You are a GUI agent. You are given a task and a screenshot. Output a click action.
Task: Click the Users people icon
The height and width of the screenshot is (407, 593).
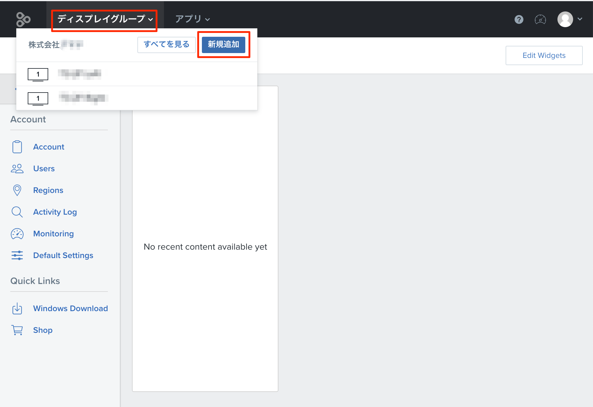(x=17, y=169)
